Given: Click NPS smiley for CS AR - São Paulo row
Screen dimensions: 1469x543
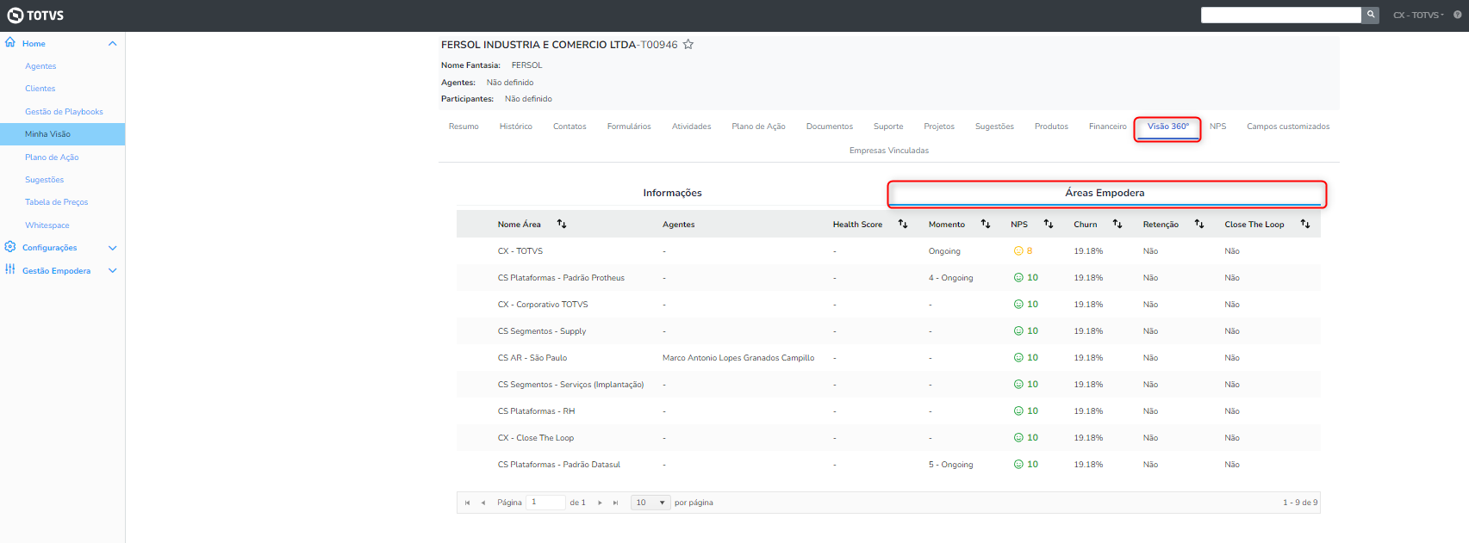Looking at the screenshot, I should click(1018, 358).
